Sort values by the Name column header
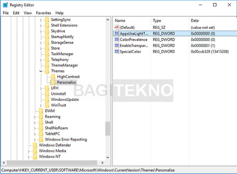 (132, 20)
